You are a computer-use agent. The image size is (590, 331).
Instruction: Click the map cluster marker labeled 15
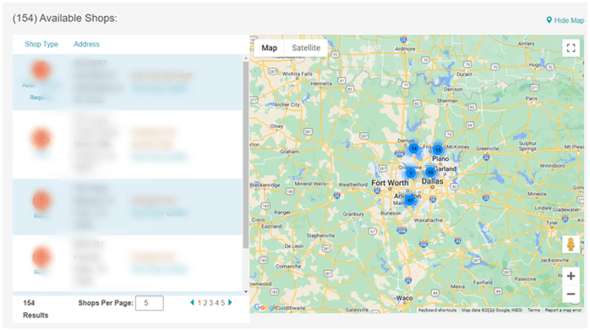point(438,150)
